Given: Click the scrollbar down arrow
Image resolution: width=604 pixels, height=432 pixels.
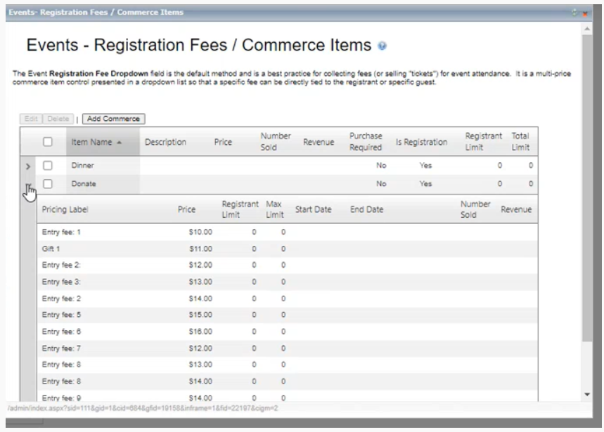Looking at the screenshot, I should [587, 395].
